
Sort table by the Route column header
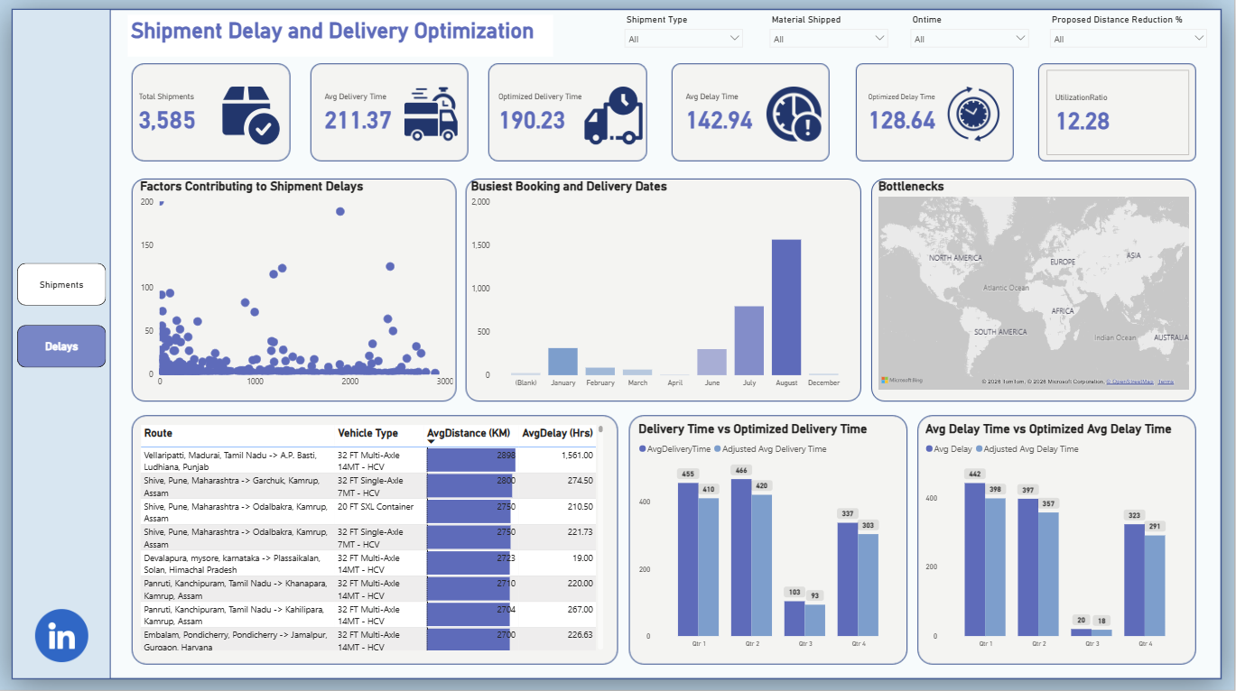tap(158, 433)
